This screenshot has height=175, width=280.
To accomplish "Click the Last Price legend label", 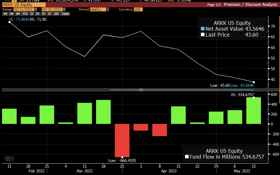I will (218, 35).
